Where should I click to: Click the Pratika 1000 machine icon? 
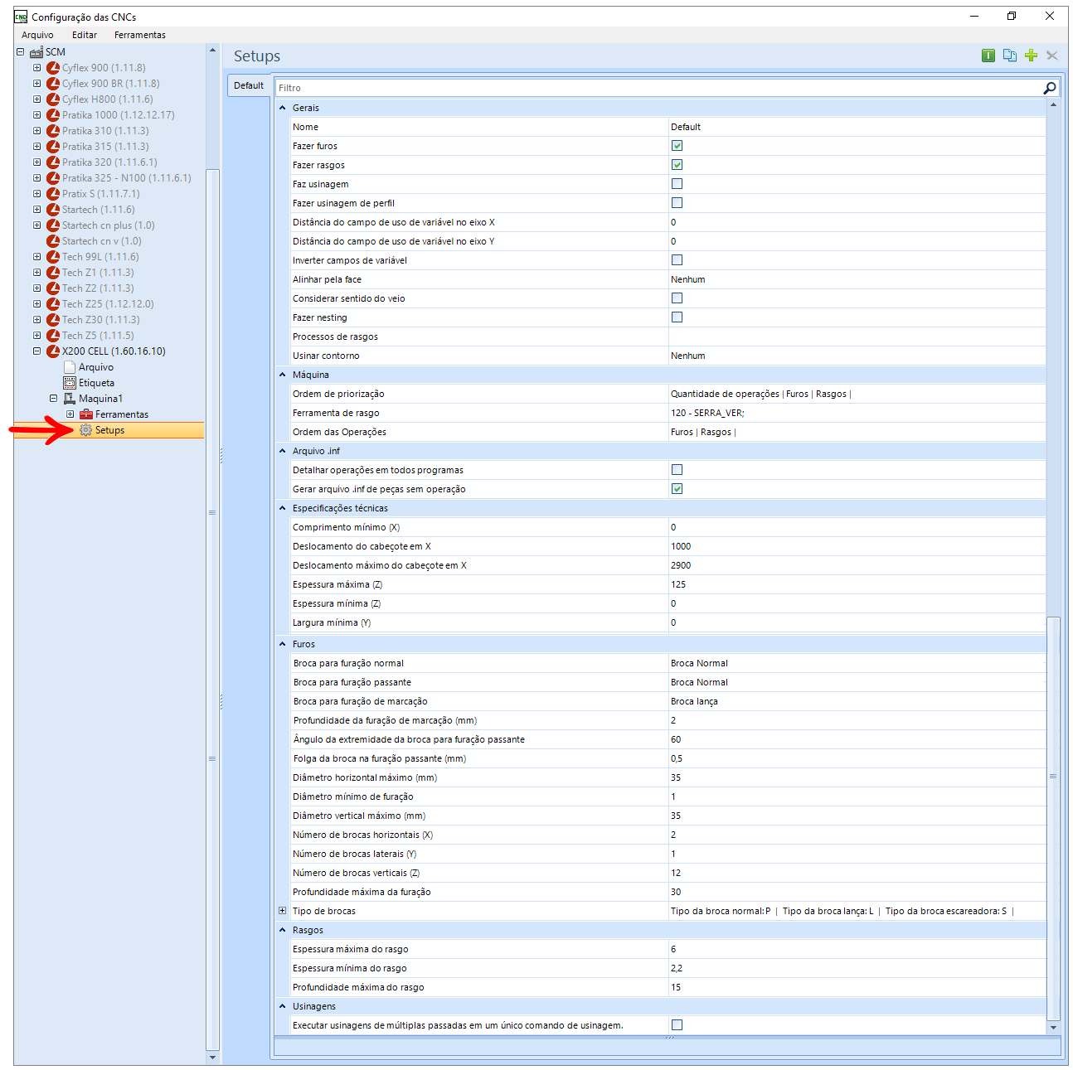53,115
